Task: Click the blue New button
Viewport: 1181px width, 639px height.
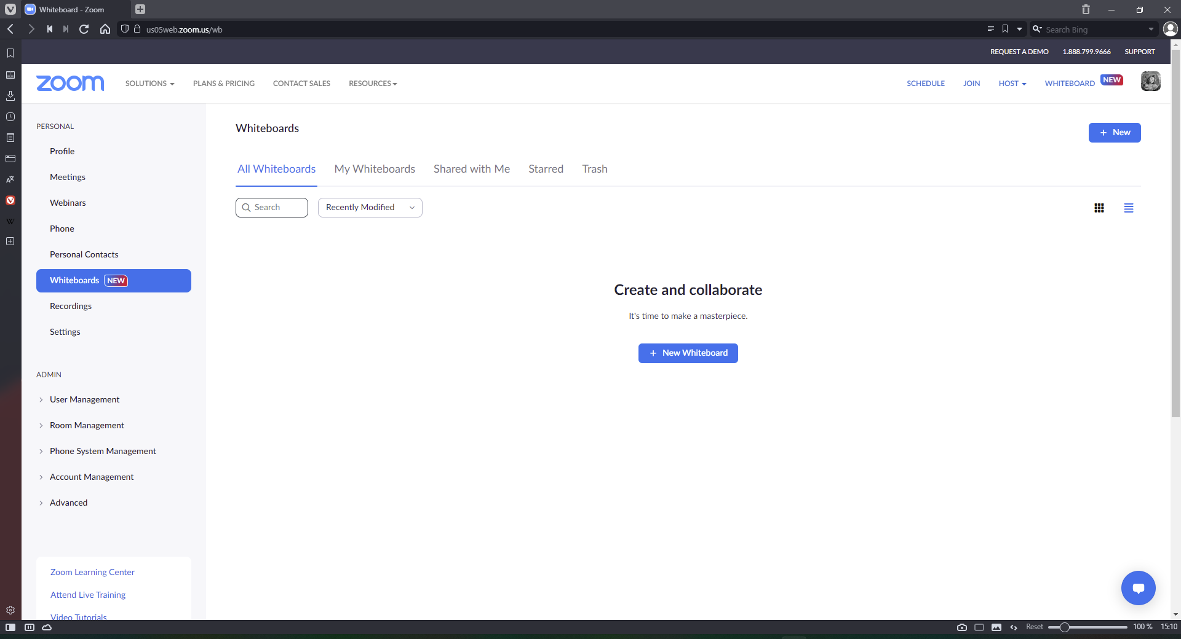Action: [x=1115, y=133]
